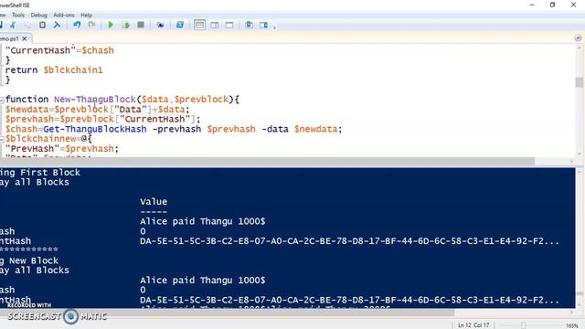Close the ps1 script tab
Image resolution: width=585 pixels, height=329 pixels.
coord(25,38)
